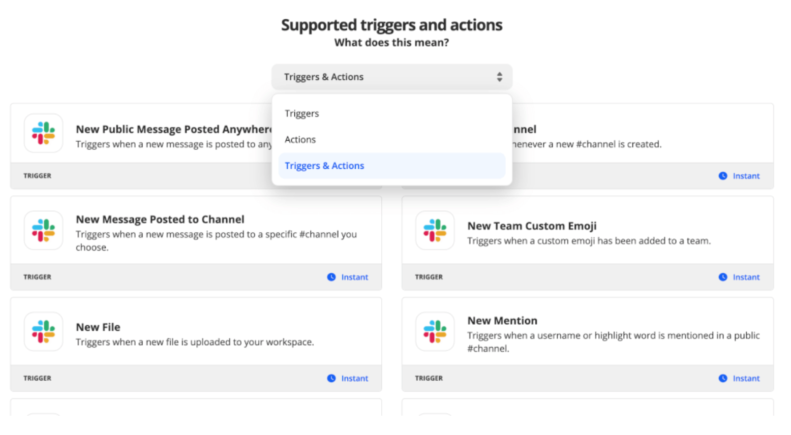Image resolution: width=791 pixels, height=435 pixels.
Task: Select the New File title
Action: [x=98, y=327]
